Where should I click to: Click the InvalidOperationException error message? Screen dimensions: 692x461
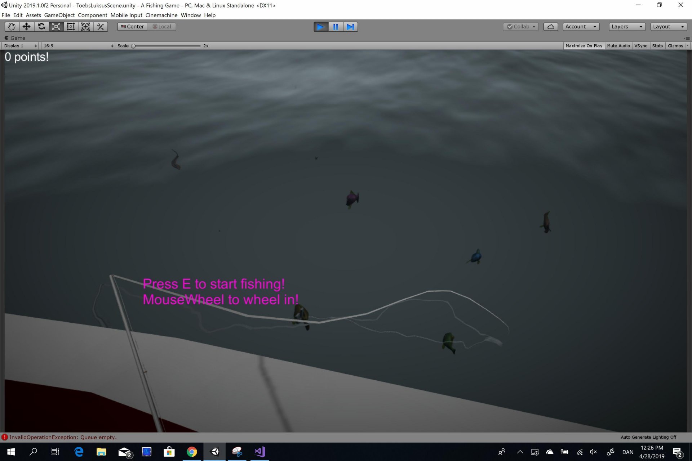(63, 437)
